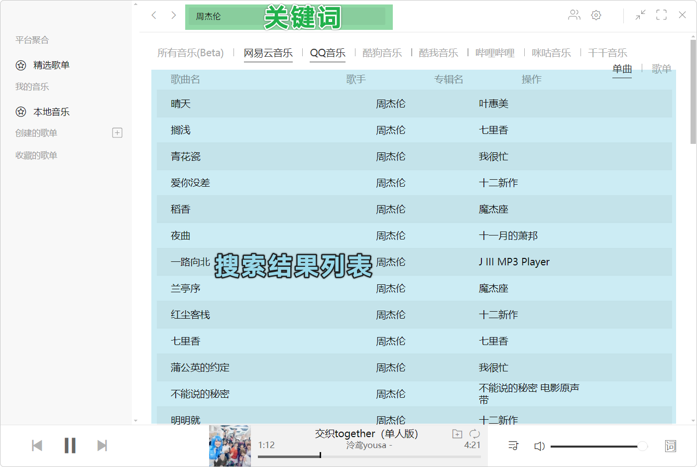697x467 pixels.
Task: Click album 十一月的萧邦
Action: pyautogui.click(x=508, y=235)
